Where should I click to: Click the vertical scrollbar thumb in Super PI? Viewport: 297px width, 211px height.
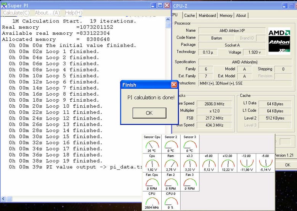[168, 26]
